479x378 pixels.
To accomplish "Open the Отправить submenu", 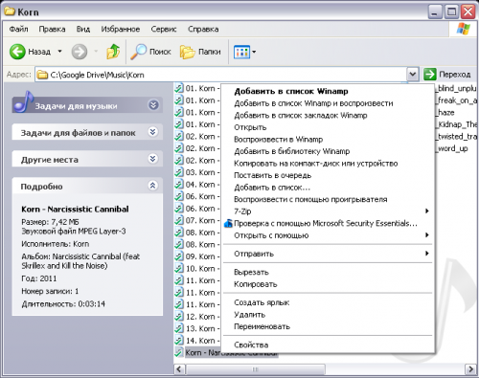I will [x=328, y=254].
